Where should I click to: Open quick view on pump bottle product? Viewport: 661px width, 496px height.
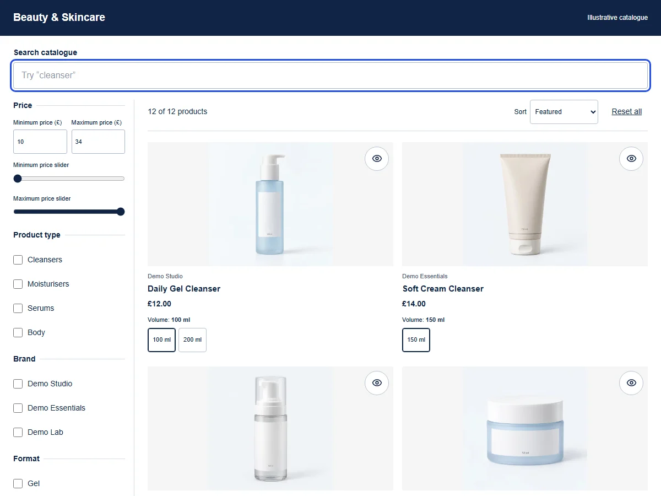(377, 383)
